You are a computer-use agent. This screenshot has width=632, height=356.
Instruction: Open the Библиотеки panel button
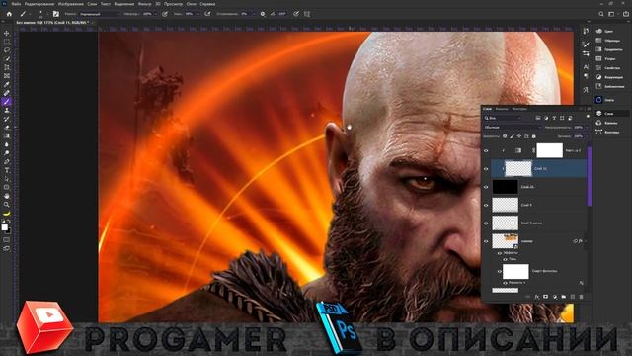tap(609, 86)
